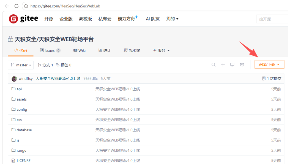Open Web IDE monitor icon
The width and height of the screenshot is (288, 164).
[x=232, y=65]
